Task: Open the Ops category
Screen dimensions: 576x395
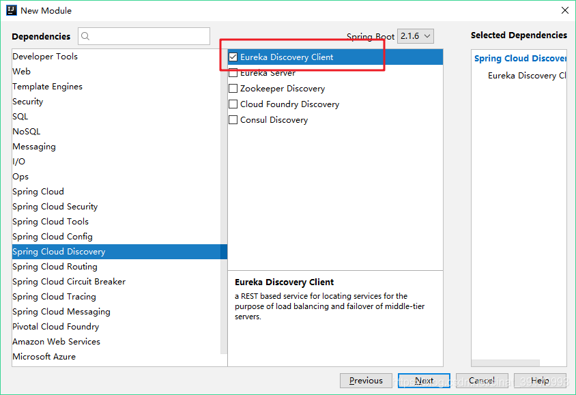Action: point(116,177)
